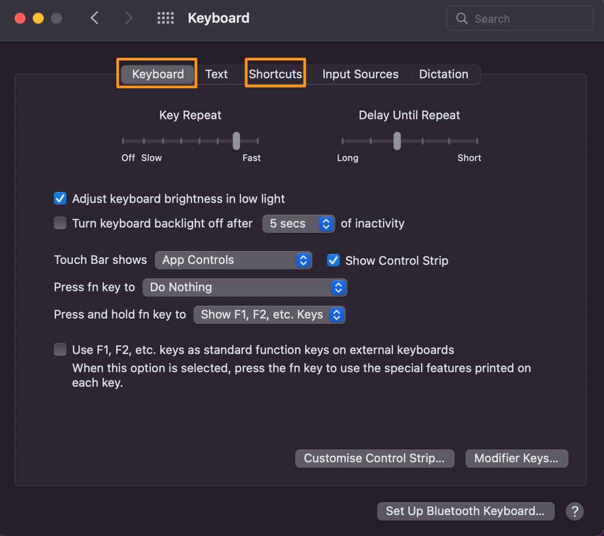Switch to Input Sources tab

(360, 74)
